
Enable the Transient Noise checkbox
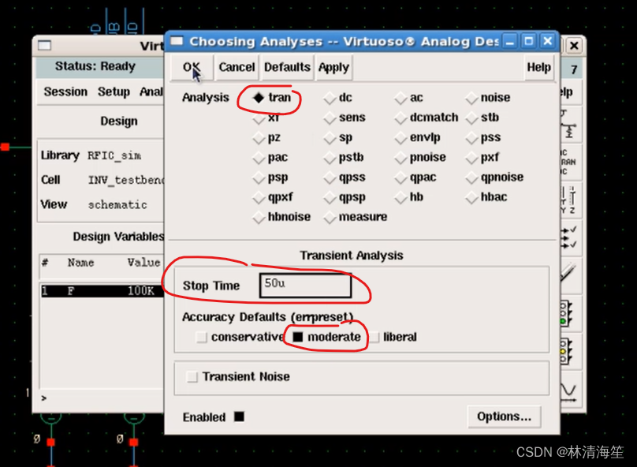(192, 377)
